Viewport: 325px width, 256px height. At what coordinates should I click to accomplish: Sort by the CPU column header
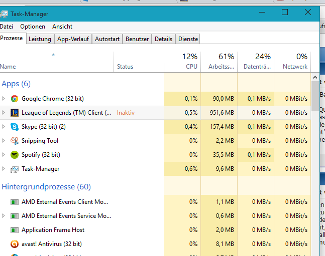[x=182, y=62]
